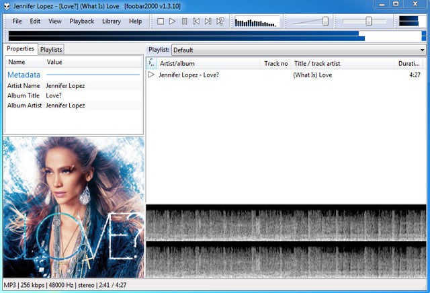Adjust the volume slider knob
Viewport: 430px width, 293px height.
[x=325, y=22]
